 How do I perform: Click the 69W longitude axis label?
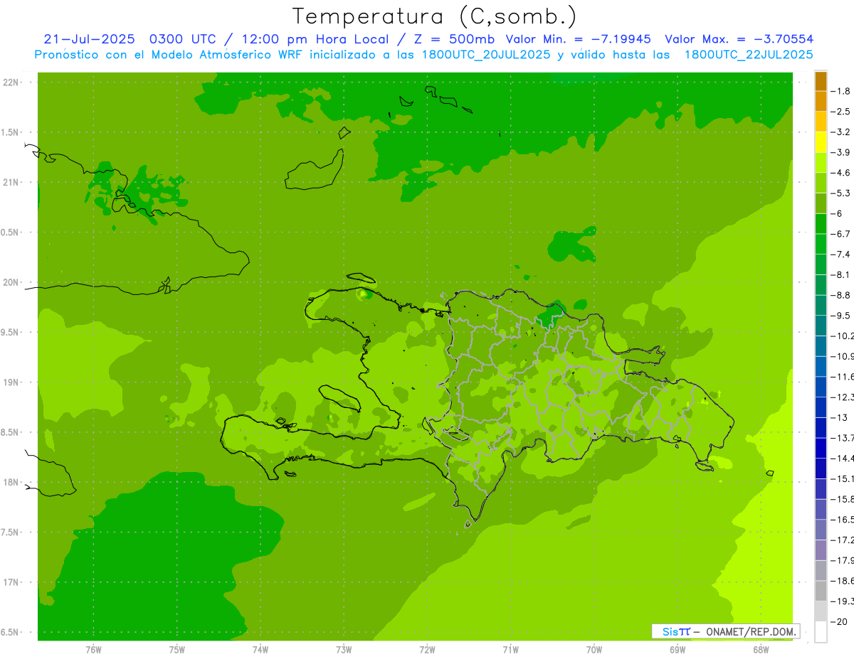click(x=678, y=650)
